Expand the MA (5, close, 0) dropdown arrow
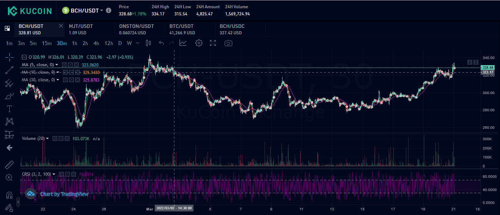Screen dimensions: 500x215 click(x=57, y=65)
